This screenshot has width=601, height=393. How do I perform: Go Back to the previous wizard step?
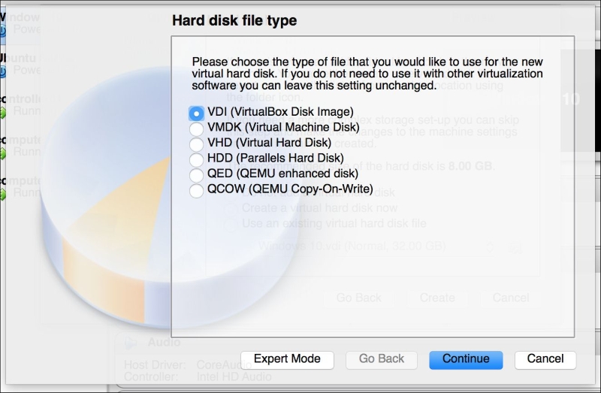382,360
